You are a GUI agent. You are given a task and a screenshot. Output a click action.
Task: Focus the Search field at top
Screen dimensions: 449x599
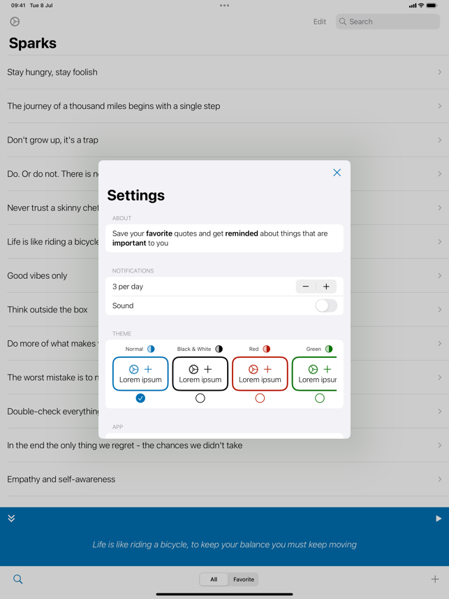[x=388, y=22]
